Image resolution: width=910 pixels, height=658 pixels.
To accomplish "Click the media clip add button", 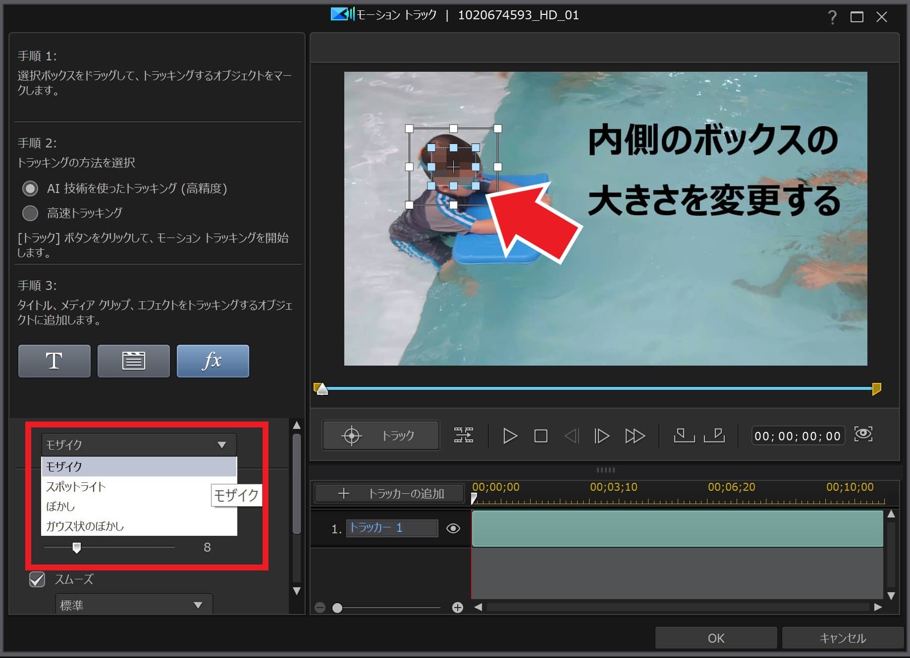I will click(x=133, y=361).
